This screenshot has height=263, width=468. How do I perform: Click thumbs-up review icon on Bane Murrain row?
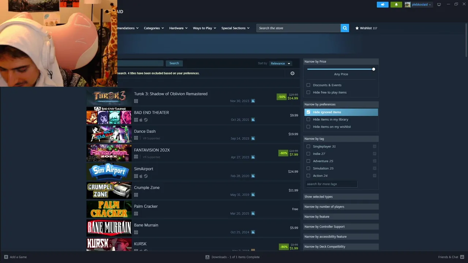tap(253, 232)
